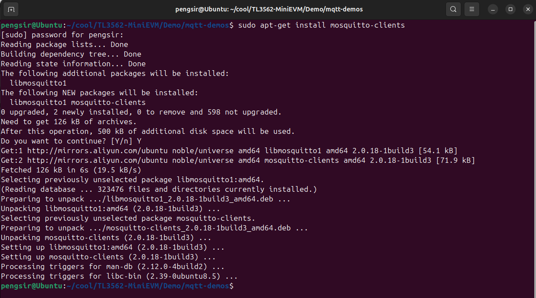The height and width of the screenshot is (298, 536).
Task: Close the terminal window
Action: (x=525, y=9)
